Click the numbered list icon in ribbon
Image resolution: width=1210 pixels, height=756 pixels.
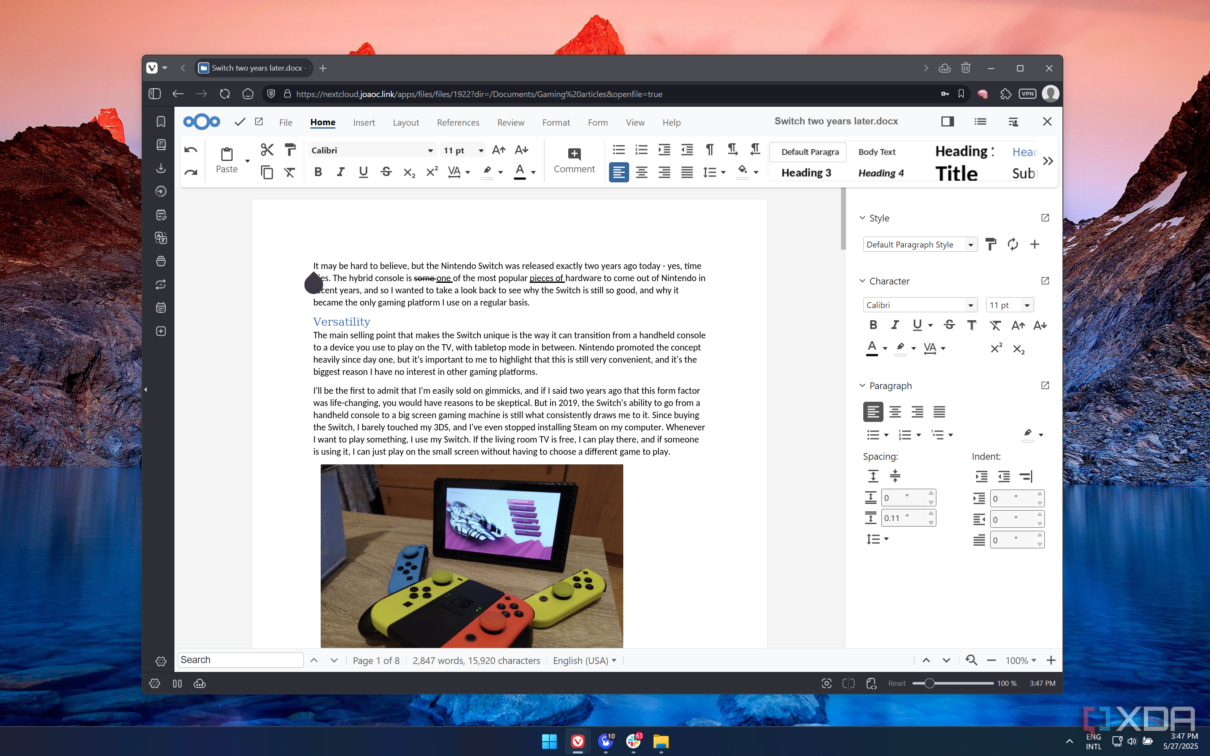click(641, 150)
